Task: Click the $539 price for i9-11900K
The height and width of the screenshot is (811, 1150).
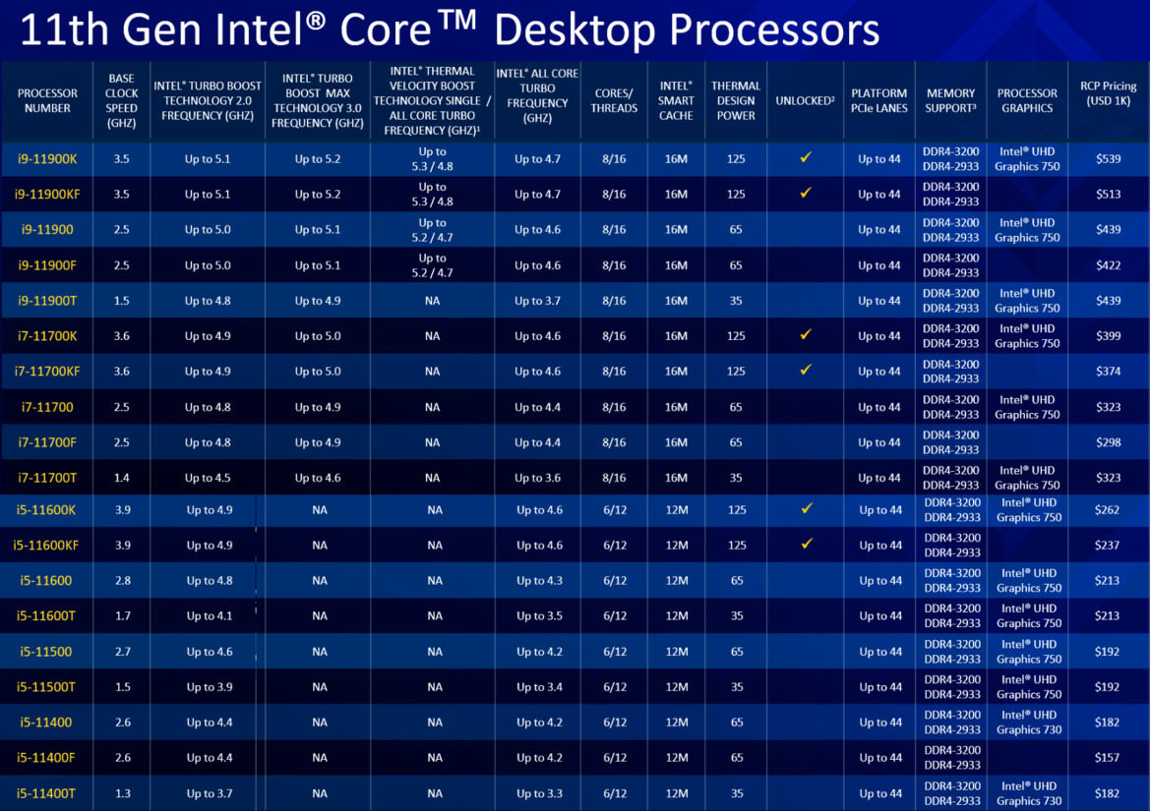Action: pos(1109,159)
